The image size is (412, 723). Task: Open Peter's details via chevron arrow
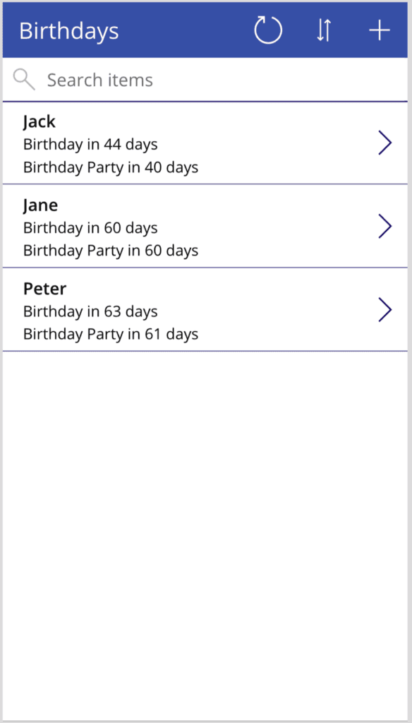click(x=385, y=309)
